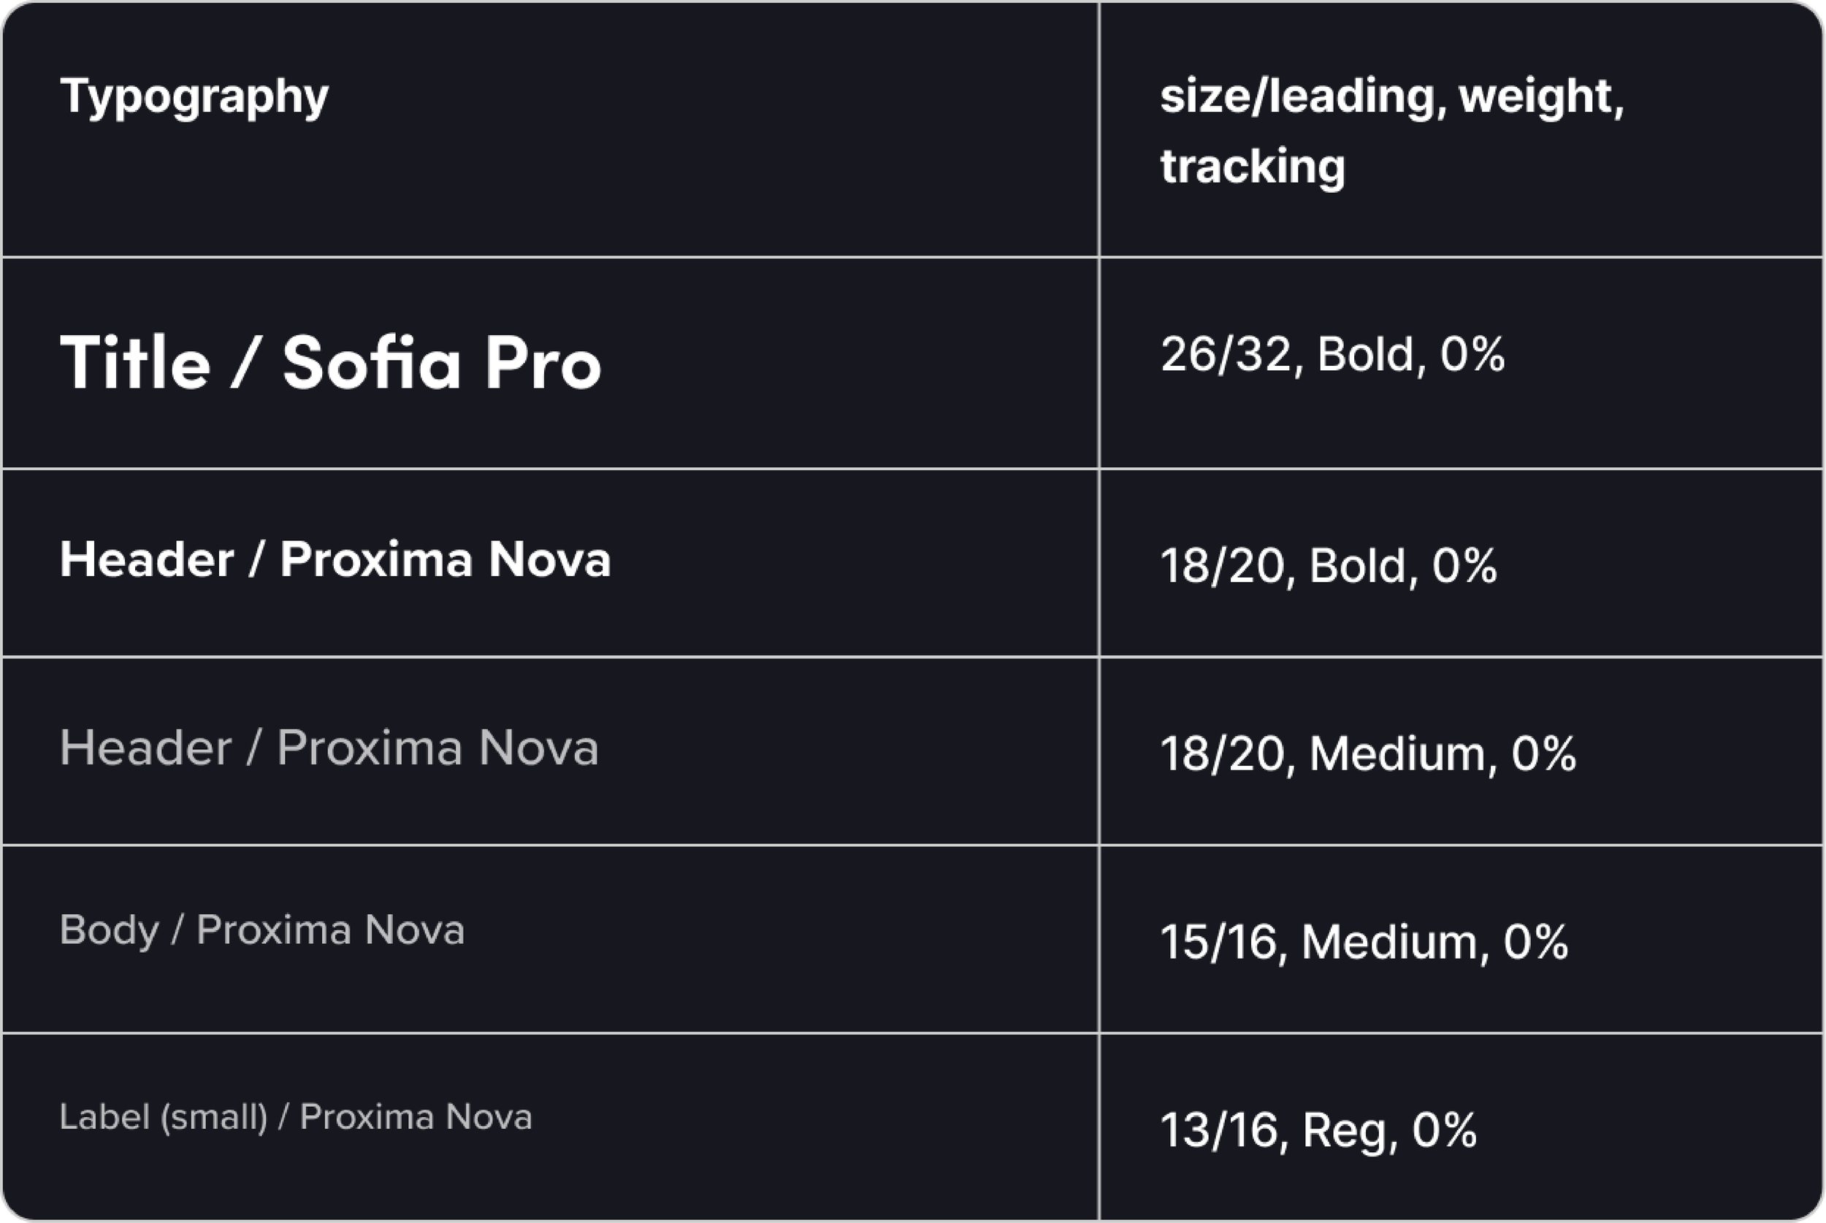The height and width of the screenshot is (1223, 1826).
Task: Click the '26/32, Bold, 0%' spec
Action: tap(1332, 355)
